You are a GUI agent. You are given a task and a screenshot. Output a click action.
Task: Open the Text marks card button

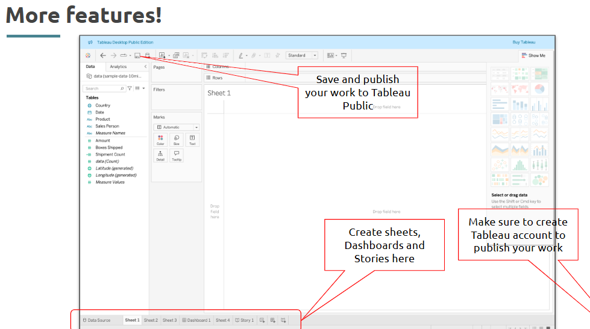pyautogui.click(x=192, y=140)
